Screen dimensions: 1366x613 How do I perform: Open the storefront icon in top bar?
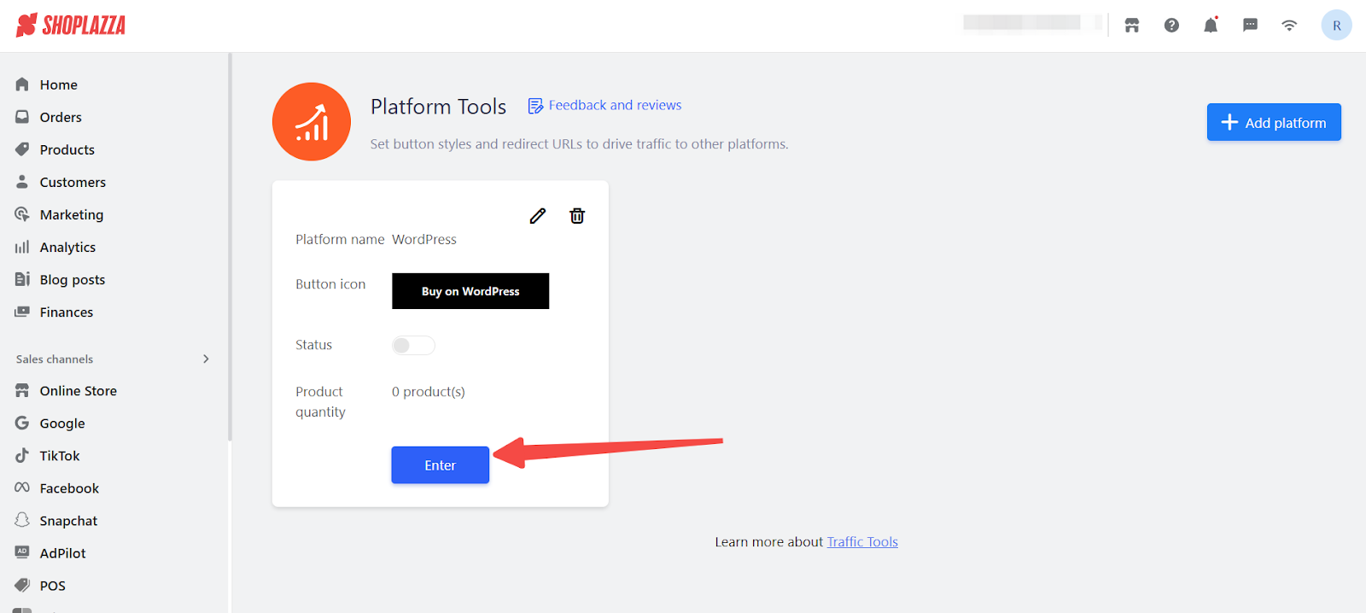1132,26
